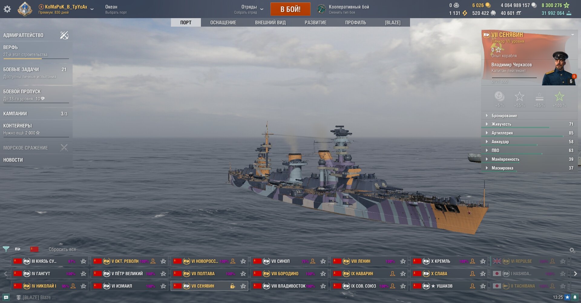Expand the Артиллерия stats row
This screenshot has width=581, height=303.
click(x=530, y=133)
